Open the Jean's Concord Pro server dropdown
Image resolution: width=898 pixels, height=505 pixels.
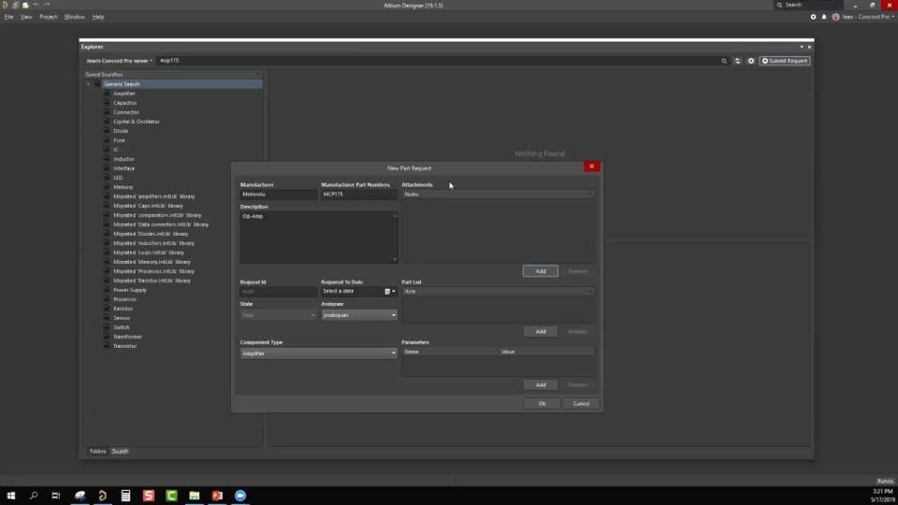pos(119,61)
